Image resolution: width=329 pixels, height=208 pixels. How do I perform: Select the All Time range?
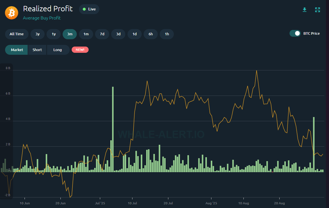[x=17, y=34]
